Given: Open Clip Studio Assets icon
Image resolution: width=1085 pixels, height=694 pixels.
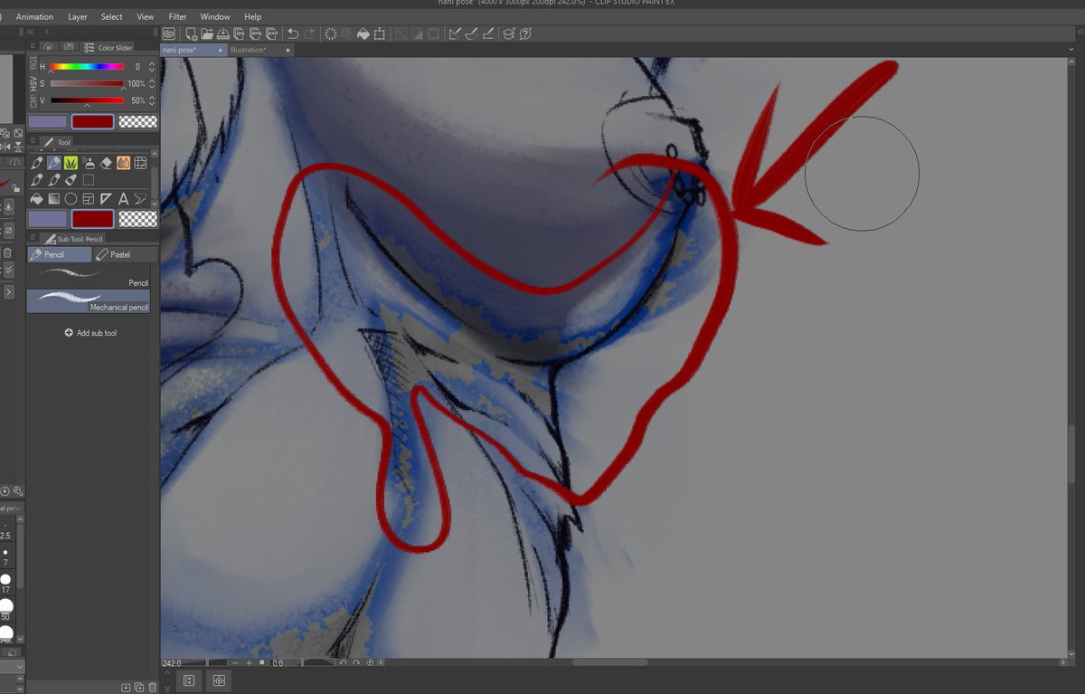Looking at the screenshot, I should 507,33.
